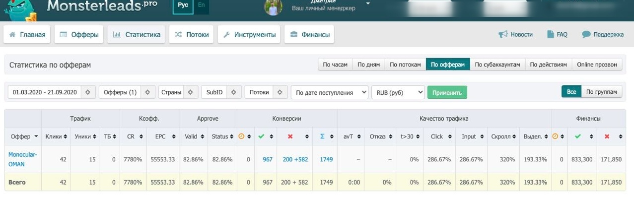This screenshot has width=634, height=197.
Task: Open the Online прозвон tab
Action: 597,65
